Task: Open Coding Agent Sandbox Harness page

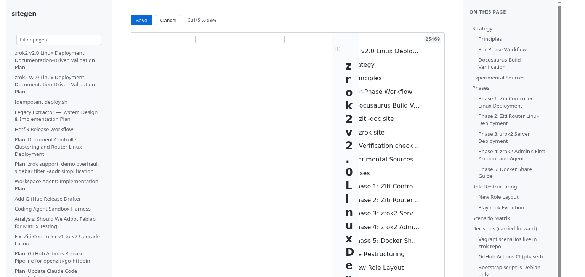Action: [53, 209]
